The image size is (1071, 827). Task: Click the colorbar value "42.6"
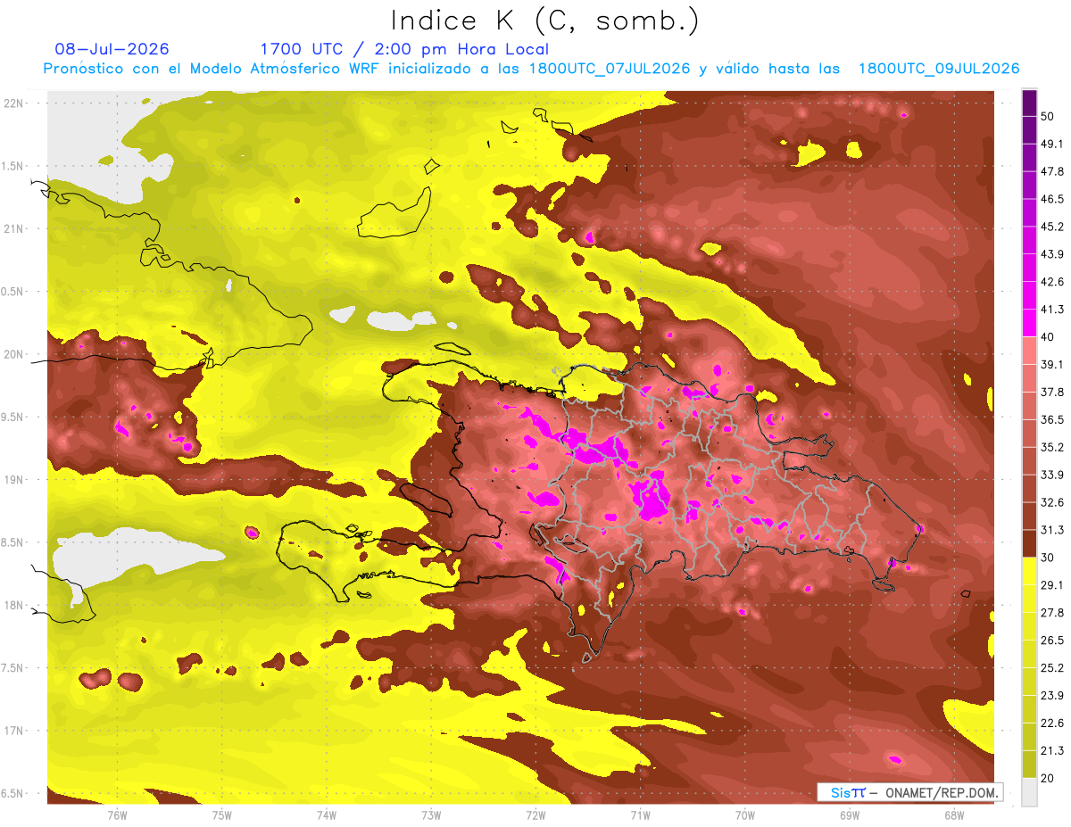click(x=1051, y=282)
